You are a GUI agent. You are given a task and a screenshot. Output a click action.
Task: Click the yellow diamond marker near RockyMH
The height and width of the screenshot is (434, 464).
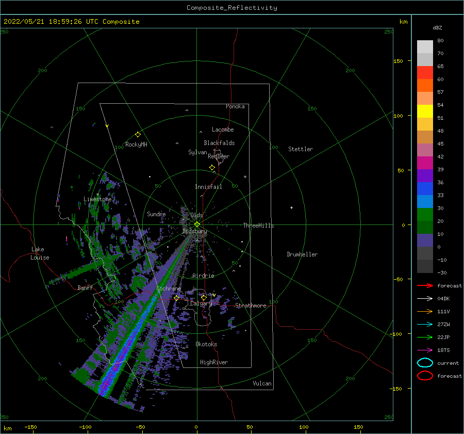point(138,135)
